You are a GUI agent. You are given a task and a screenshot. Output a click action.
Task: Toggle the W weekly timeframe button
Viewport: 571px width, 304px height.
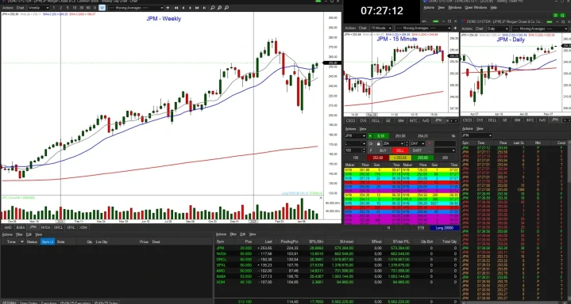[x=102, y=8]
